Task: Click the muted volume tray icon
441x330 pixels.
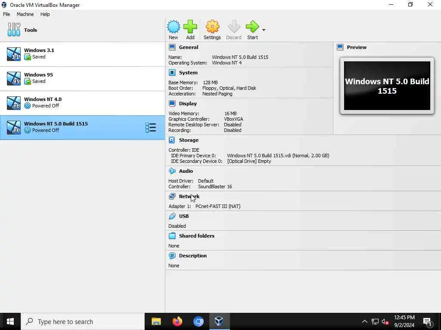Action: pos(385,321)
